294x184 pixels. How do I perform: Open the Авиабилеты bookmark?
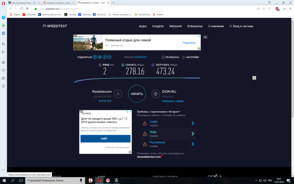coord(142,14)
